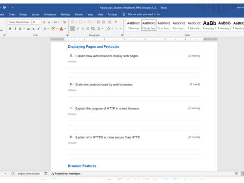Viewport: 244px width, 183px height.
Task: Center align the paragraph
Action: point(78,29)
